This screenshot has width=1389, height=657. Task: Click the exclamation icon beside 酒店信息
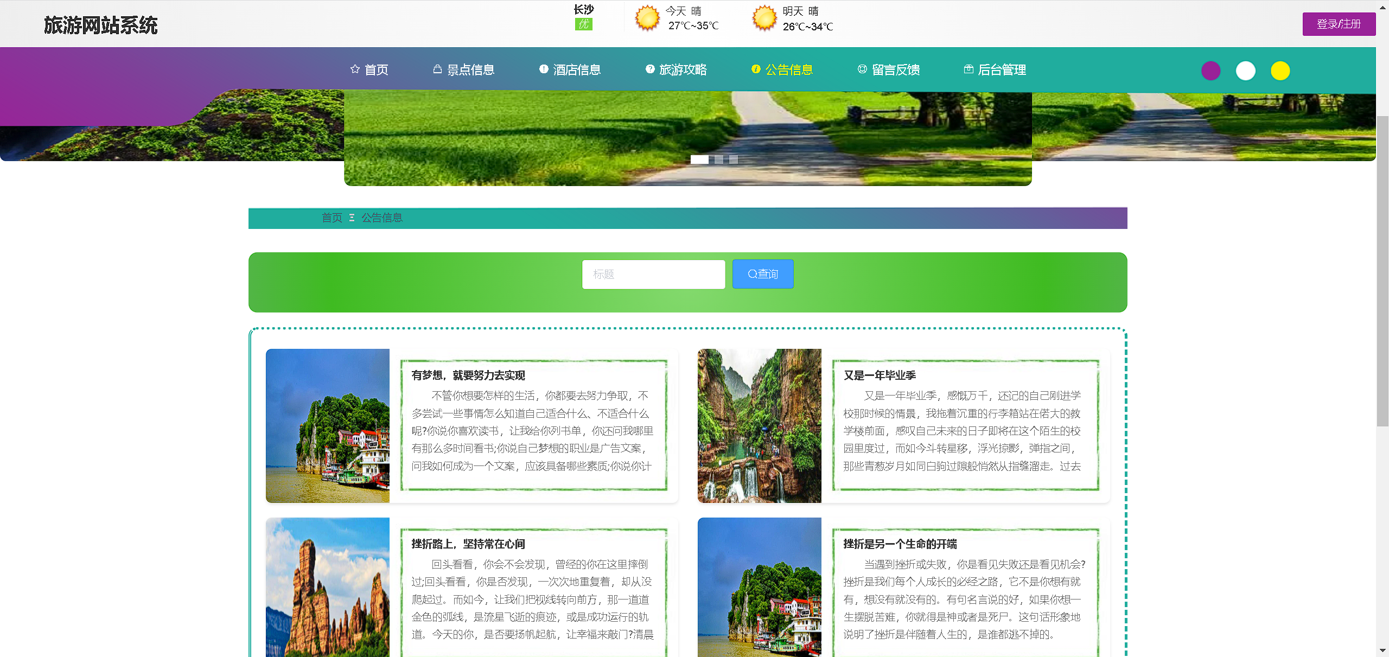tap(544, 69)
